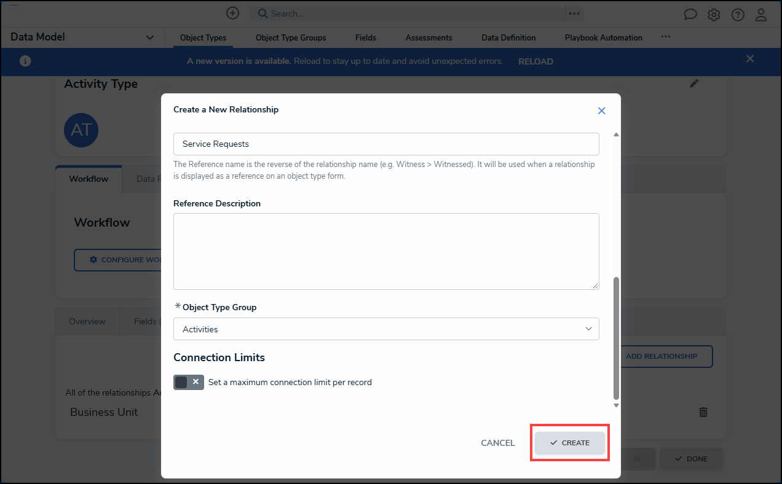
Task: Open the Playbook Automation tab
Action: click(x=604, y=37)
